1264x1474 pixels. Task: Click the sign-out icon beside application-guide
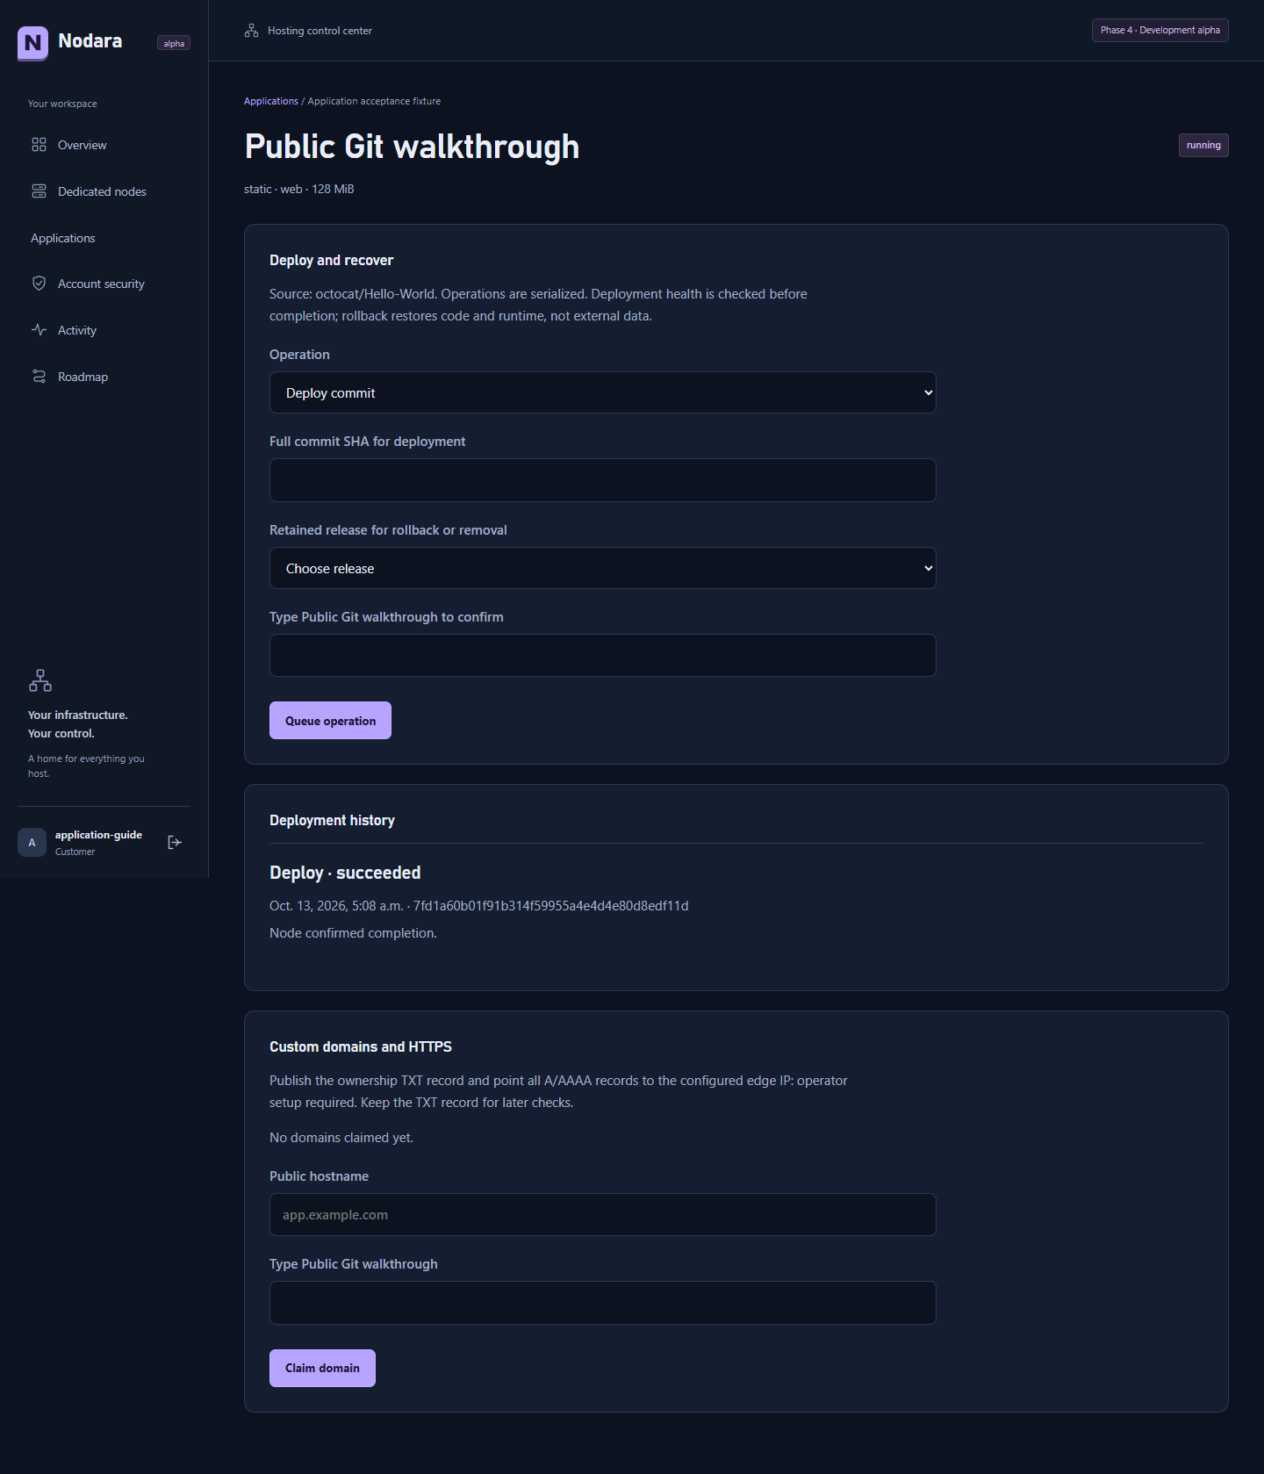175,843
